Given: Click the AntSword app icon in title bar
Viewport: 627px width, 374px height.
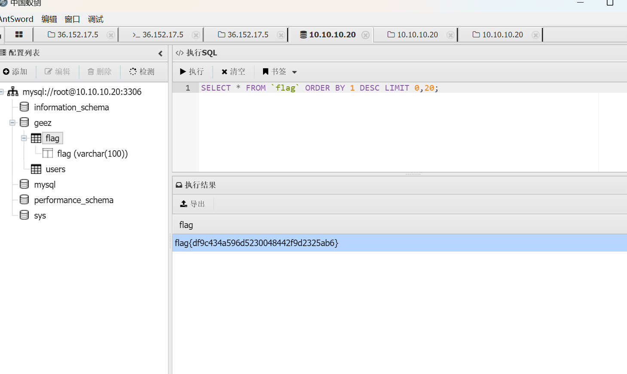Looking at the screenshot, I should [3, 3].
